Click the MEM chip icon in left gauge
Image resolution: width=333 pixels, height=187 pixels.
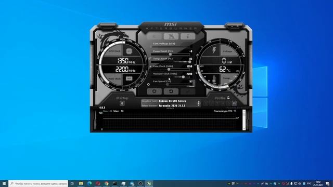point(129,78)
